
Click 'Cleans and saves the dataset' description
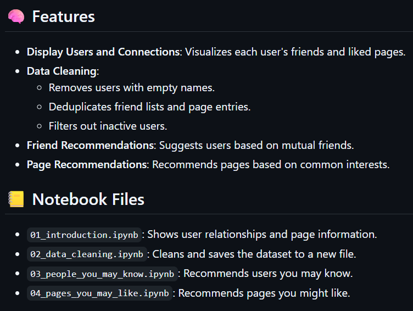(x=254, y=254)
